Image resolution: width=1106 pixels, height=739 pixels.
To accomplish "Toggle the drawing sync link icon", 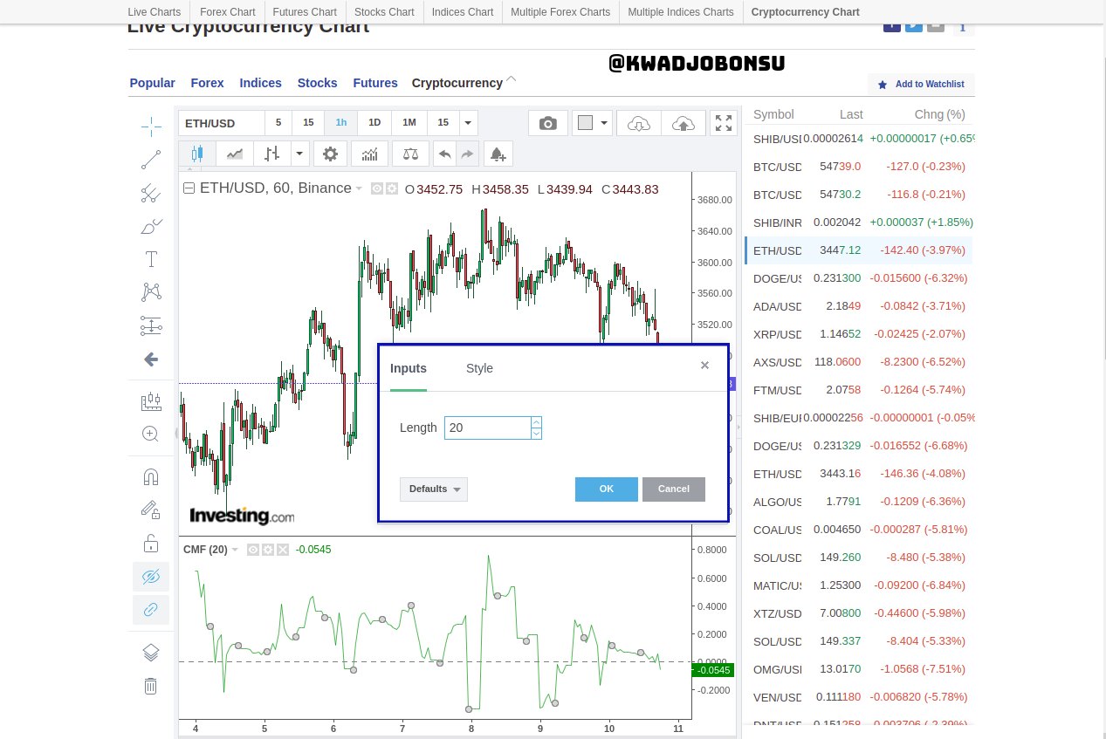I will pos(151,609).
